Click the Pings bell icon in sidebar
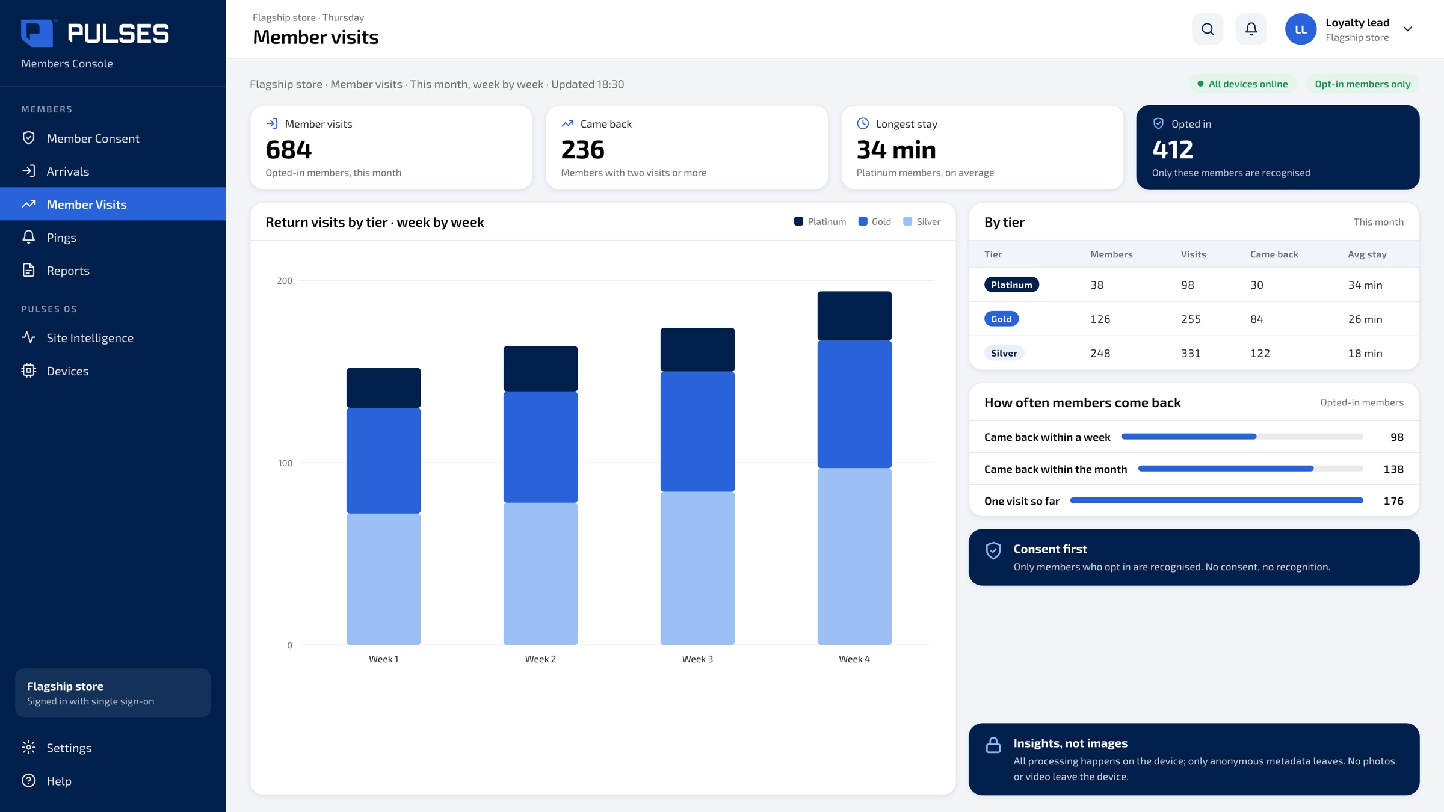The image size is (1444, 812). coord(28,237)
